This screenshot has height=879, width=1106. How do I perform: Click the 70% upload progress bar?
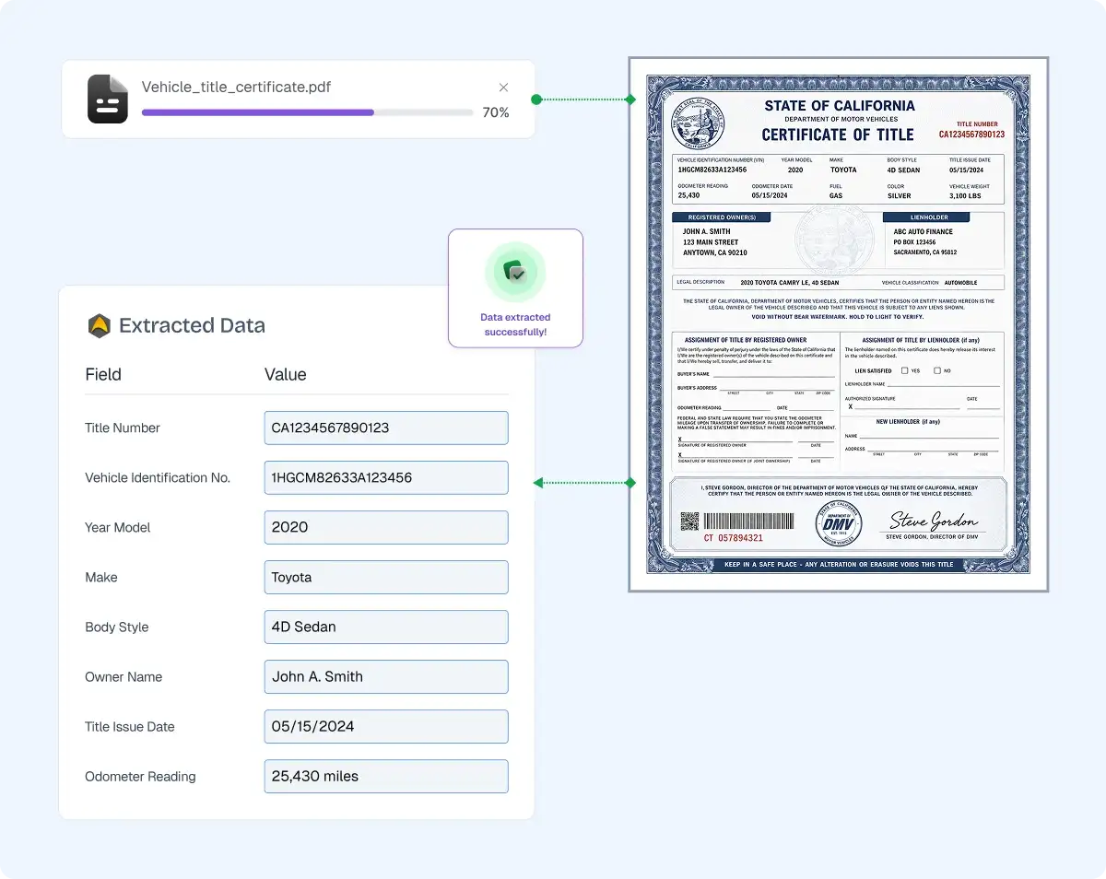click(307, 112)
